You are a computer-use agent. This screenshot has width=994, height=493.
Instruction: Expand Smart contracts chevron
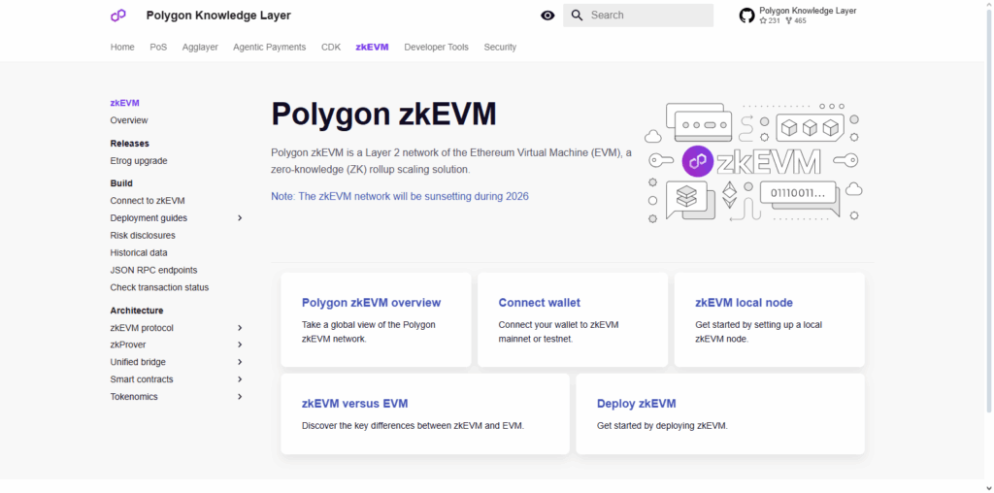(x=240, y=379)
